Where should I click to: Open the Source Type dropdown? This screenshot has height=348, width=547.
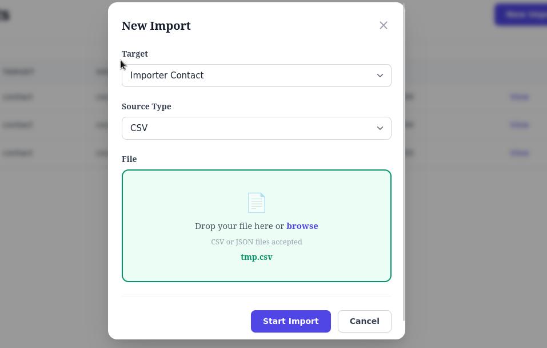coord(256,128)
